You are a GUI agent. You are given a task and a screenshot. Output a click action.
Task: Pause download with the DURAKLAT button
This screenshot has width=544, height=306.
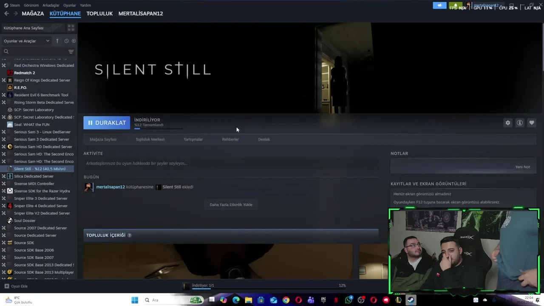click(107, 123)
